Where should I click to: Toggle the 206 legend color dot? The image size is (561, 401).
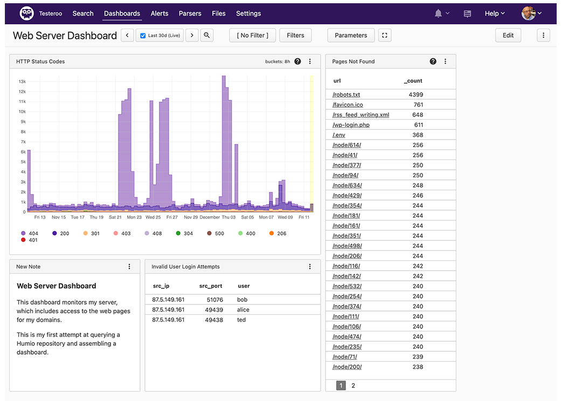click(272, 233)
